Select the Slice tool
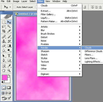Screen dimensions: 103x102 (9, 31)
